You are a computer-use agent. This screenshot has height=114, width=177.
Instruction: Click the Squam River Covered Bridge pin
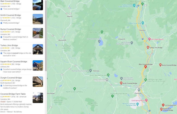161,109
